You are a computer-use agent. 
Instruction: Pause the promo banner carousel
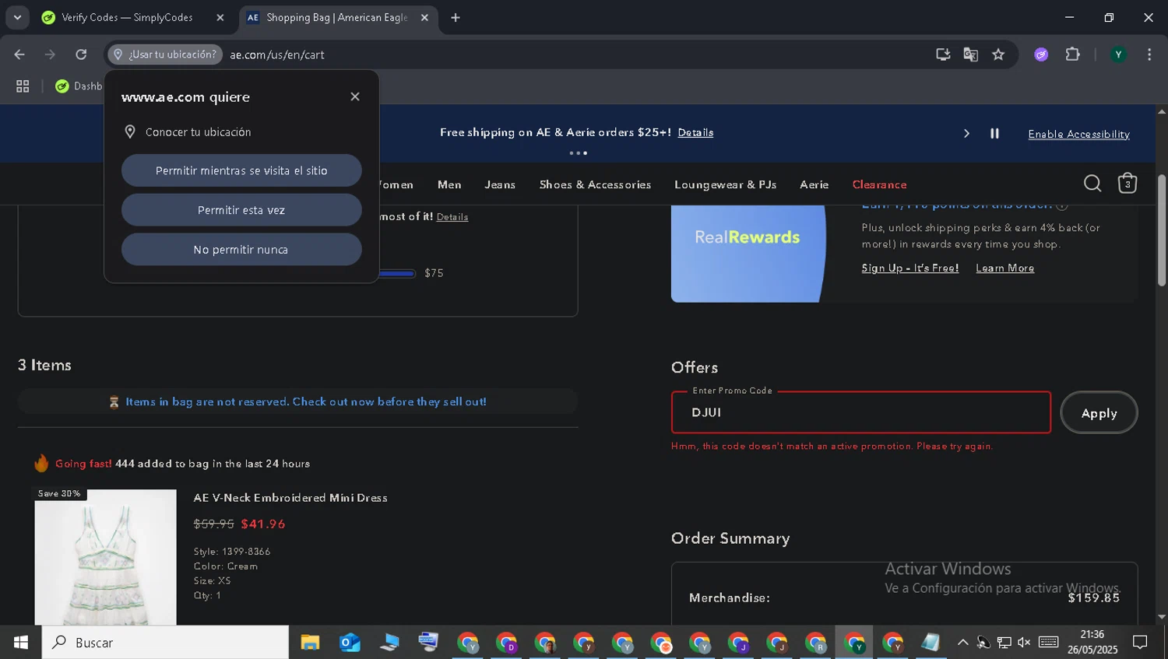[994, 133]
